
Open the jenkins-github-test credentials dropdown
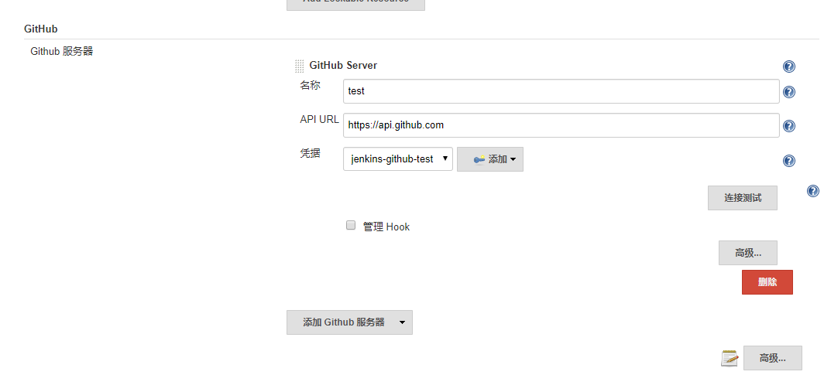pyautogui.click(x=398, y=159)
